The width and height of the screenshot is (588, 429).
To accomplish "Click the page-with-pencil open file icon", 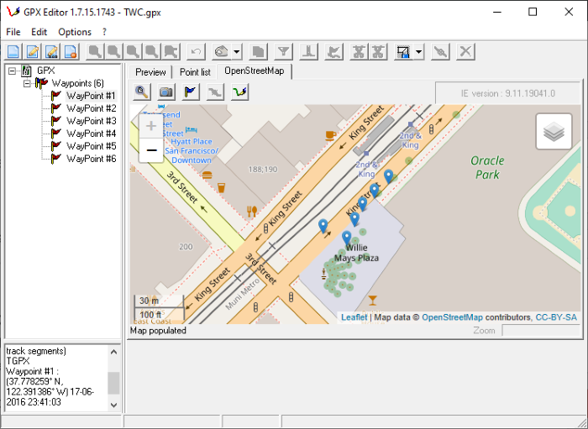I will click(33, 51).
